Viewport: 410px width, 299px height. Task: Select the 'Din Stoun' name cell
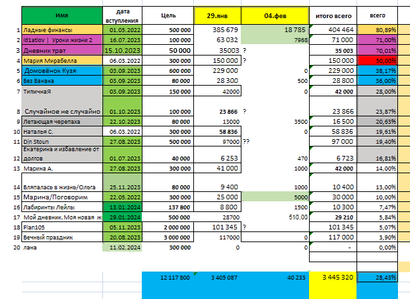[x=62, y=142]
